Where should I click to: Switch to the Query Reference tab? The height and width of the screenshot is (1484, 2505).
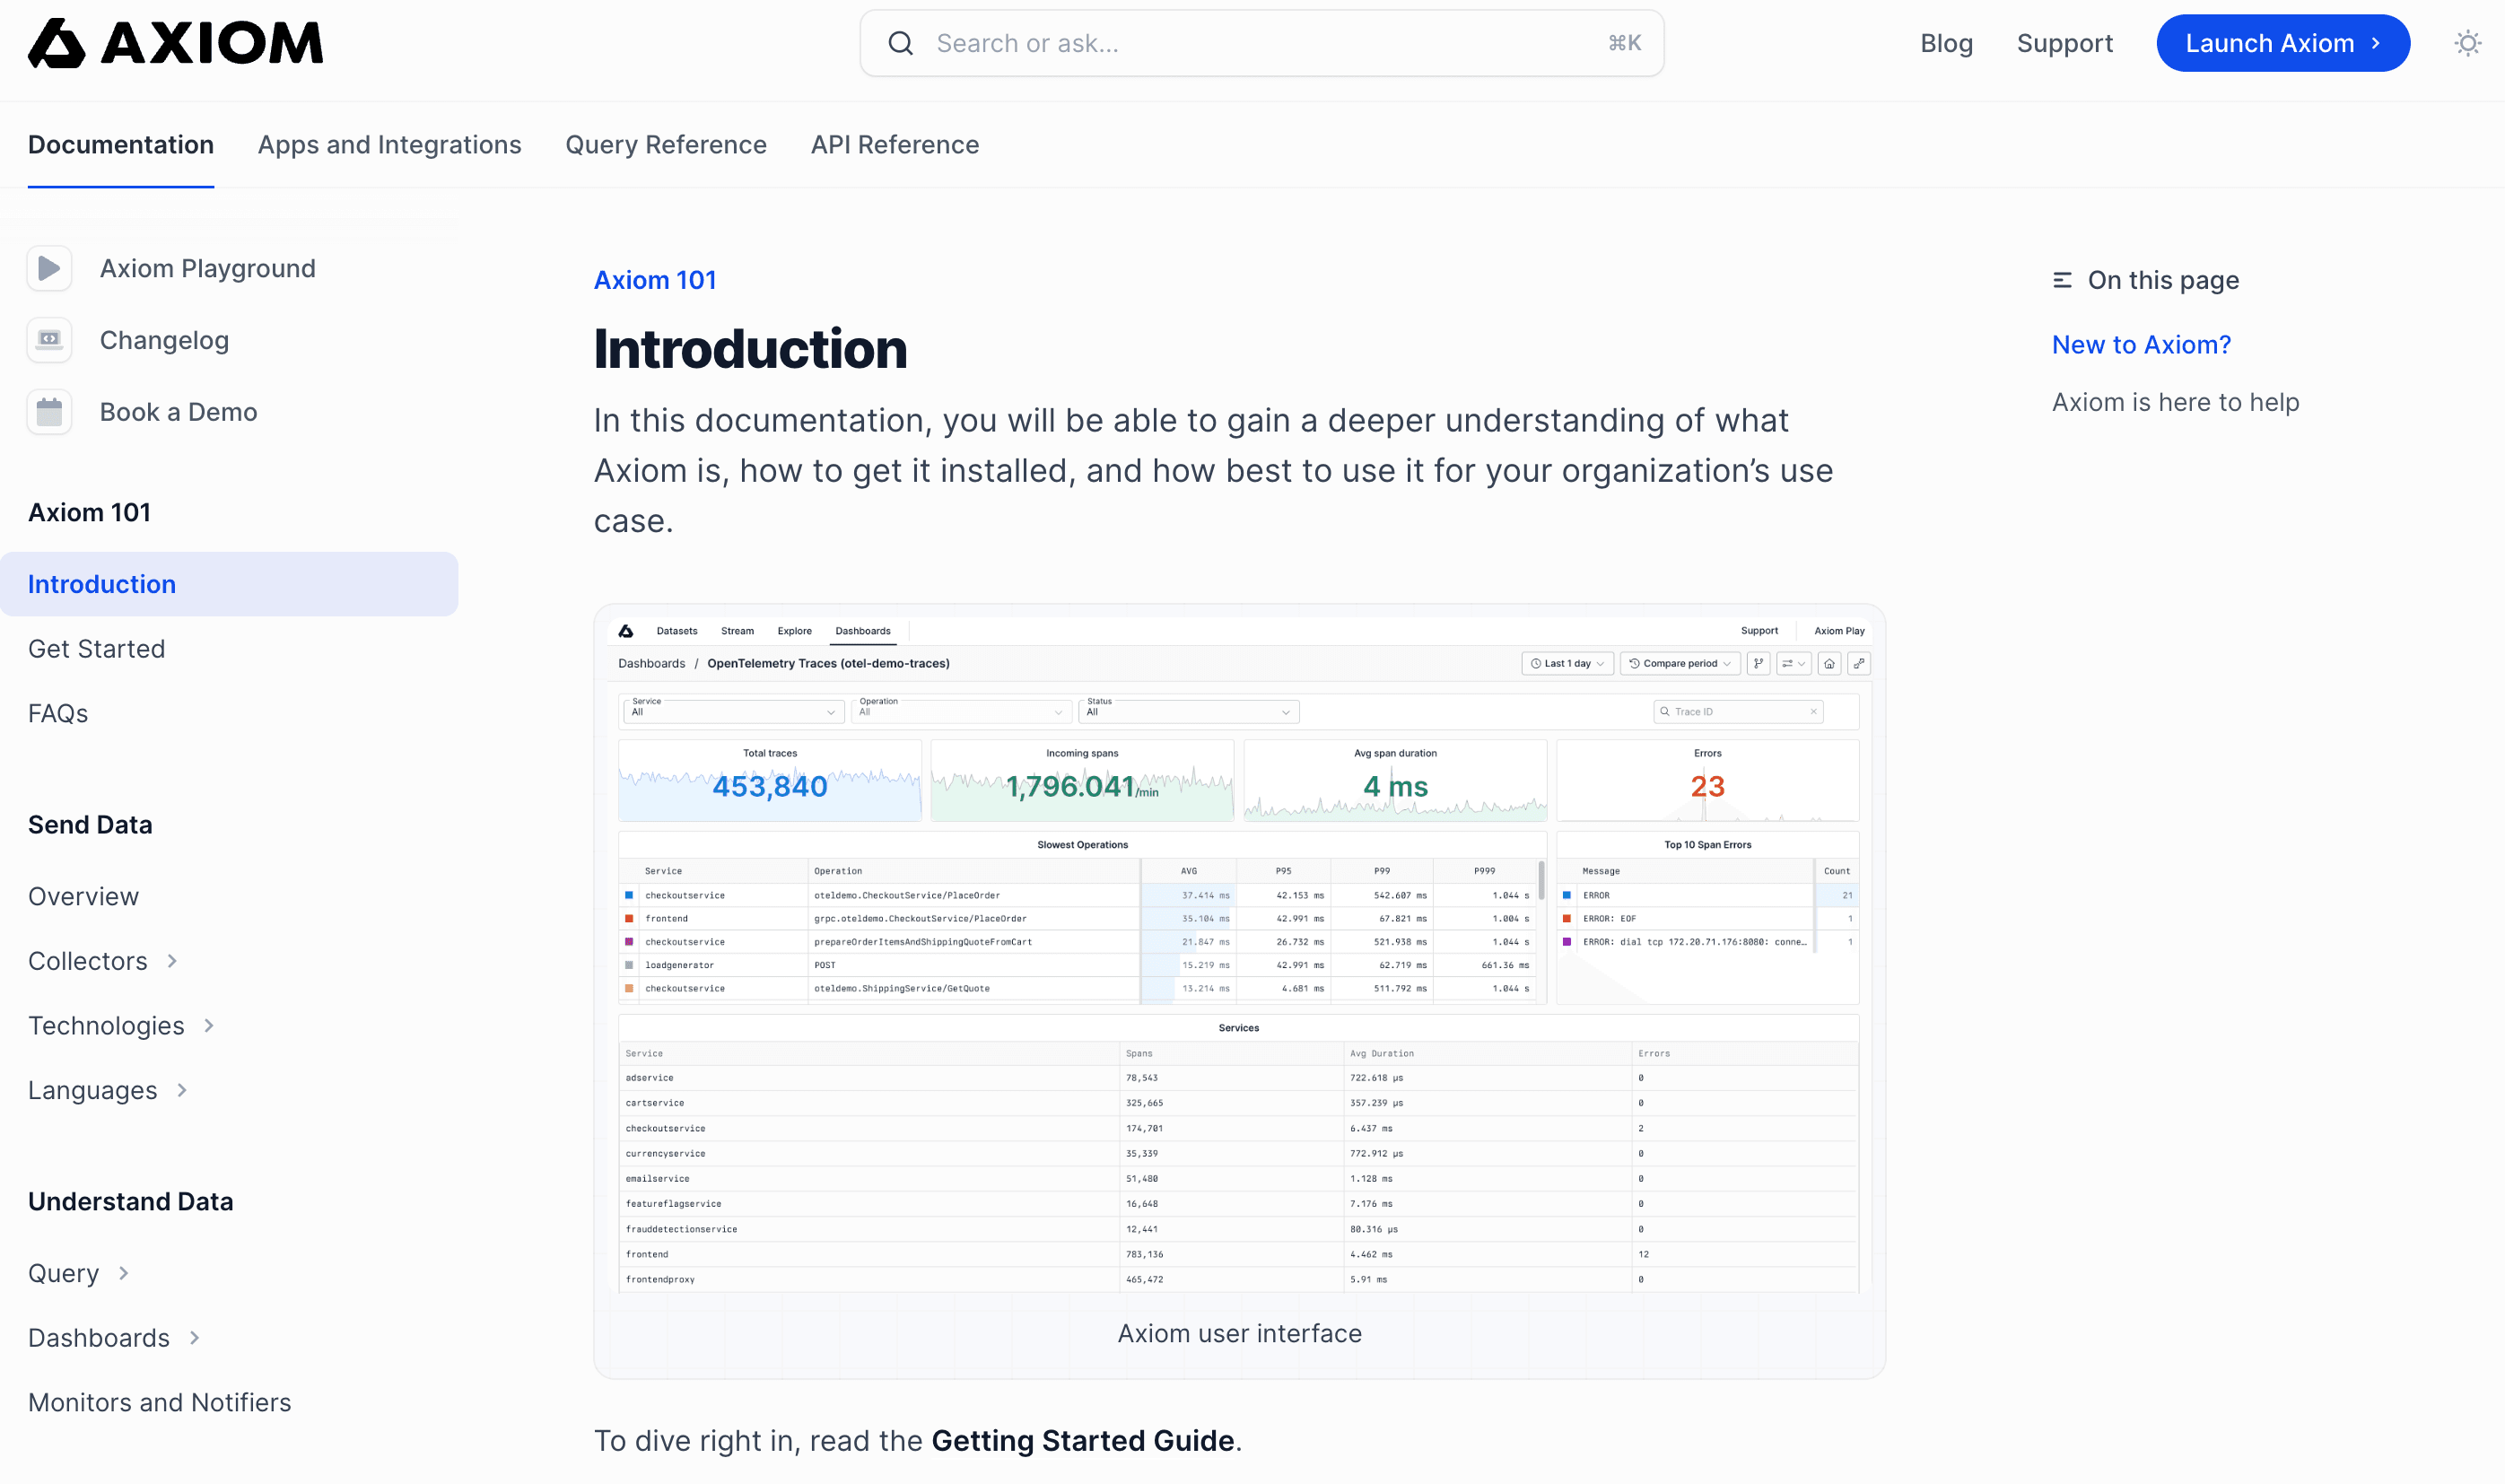click(x=666, y=145)
